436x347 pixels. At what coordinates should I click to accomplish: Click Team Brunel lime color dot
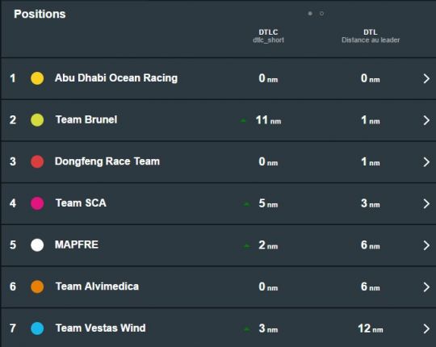click(37, 119)
